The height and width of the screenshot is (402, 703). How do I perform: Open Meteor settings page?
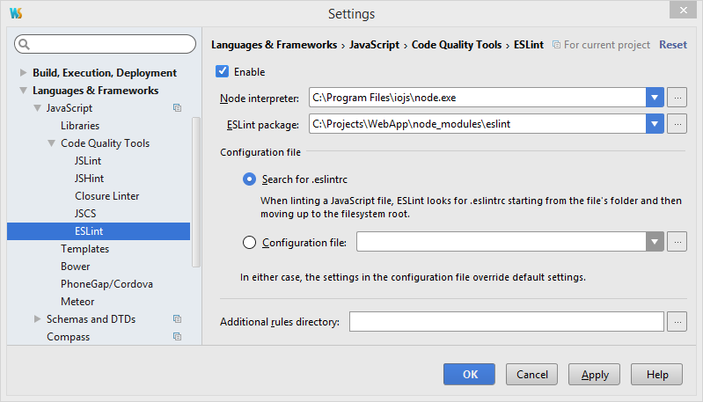(x=77, y=302)
